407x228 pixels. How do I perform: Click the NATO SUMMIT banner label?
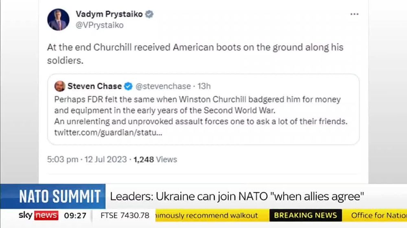pos(60,197)
